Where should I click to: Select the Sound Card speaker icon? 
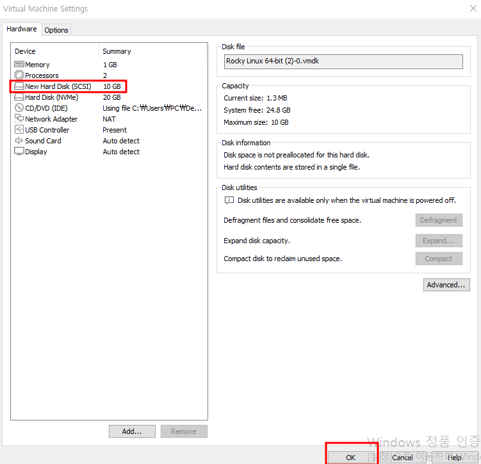pyautogui.click(x=19, y=141)
